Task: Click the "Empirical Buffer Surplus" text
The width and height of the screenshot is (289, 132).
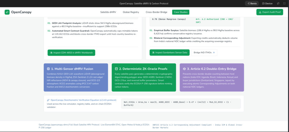Action: coord(166,30)
